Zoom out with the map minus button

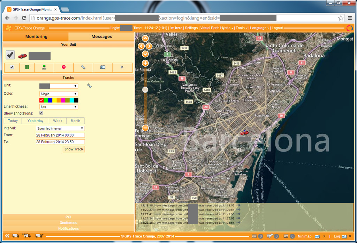tap(145, 128)
